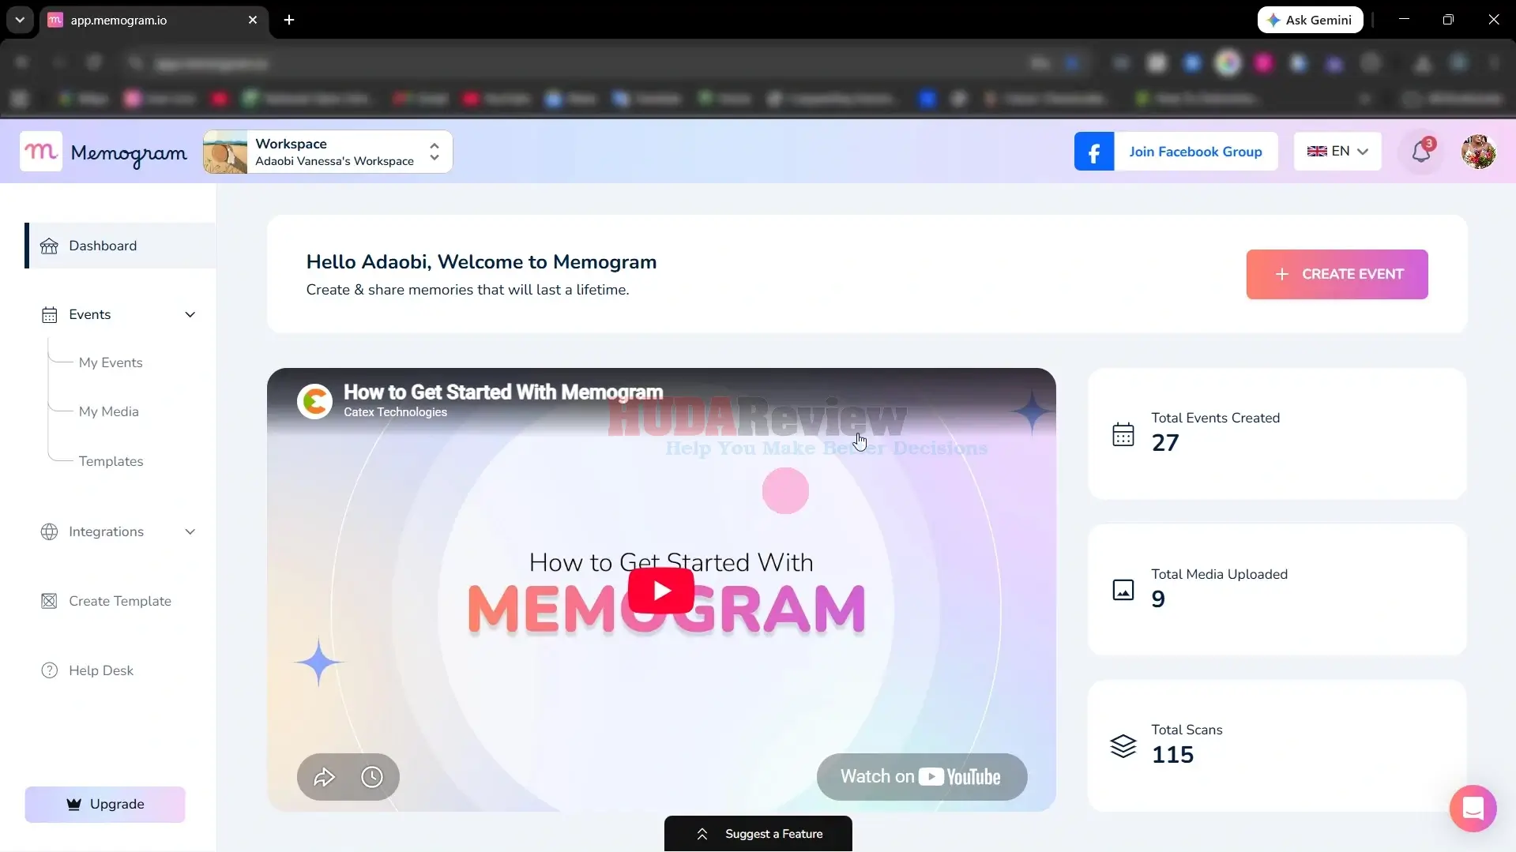This screenshot has width=1516, height=852.
Task: Click the Help Desk question icon
Action: pos(49,670)
